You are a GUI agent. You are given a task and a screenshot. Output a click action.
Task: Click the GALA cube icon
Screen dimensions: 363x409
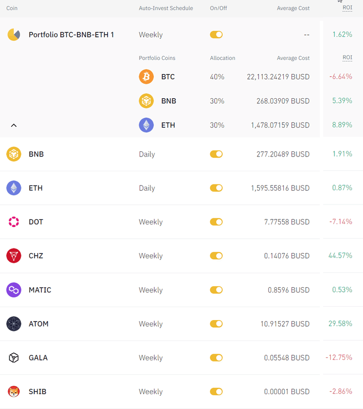[14, 358]
